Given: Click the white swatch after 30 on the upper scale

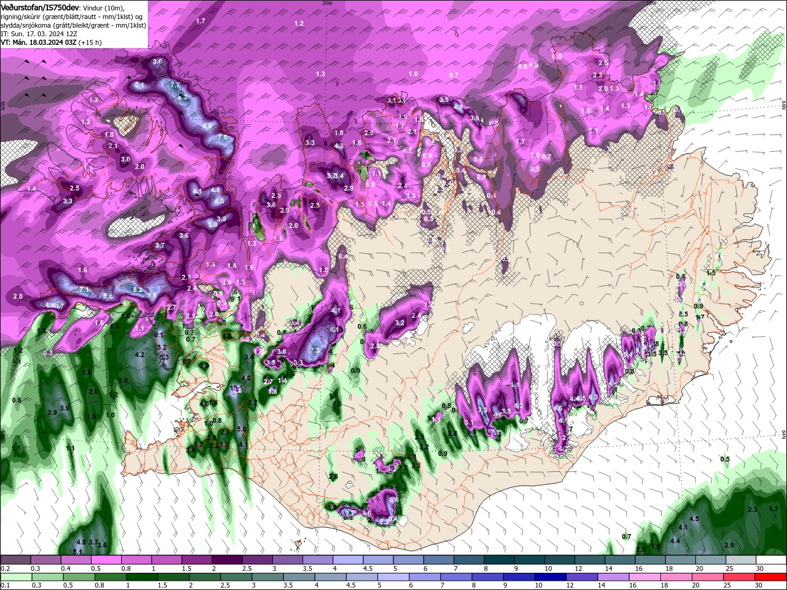Looking at the screenshot, I should [x=771, y=560].
